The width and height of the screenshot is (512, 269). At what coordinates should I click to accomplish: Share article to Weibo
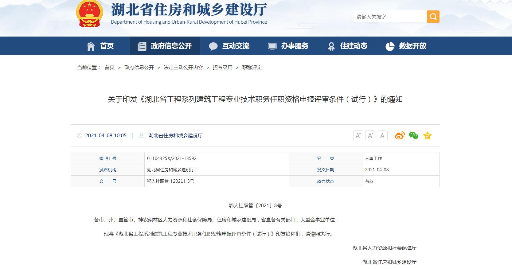(400, 135)
